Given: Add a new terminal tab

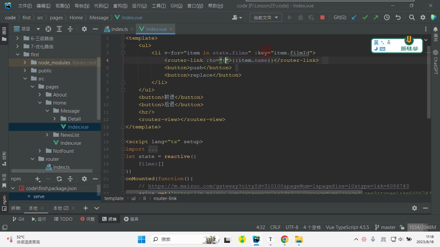Looking at the screenshot, I should [x=86, y=208].
